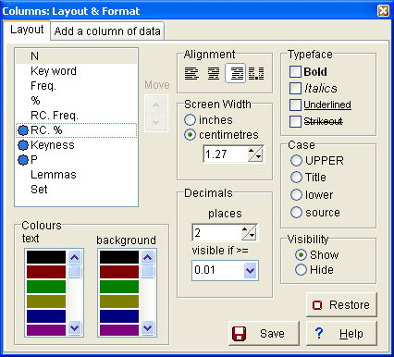The width and height of the screenshot is (394, 357).
Task: Click the decimal places value field
Action: 216,232
